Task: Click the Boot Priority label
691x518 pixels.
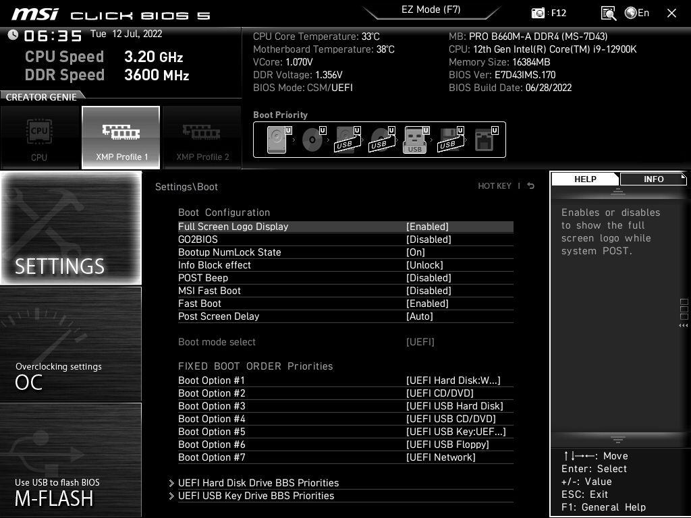Action: (280, 115)
